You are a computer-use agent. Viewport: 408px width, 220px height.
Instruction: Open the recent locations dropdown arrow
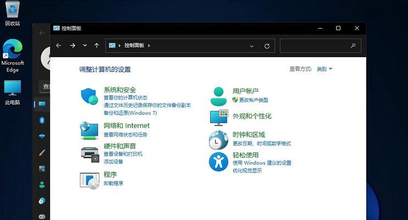(x=85, y=45)
